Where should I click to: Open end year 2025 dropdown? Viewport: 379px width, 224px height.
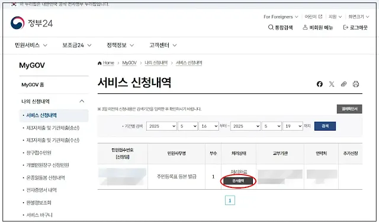coord(246,126)
